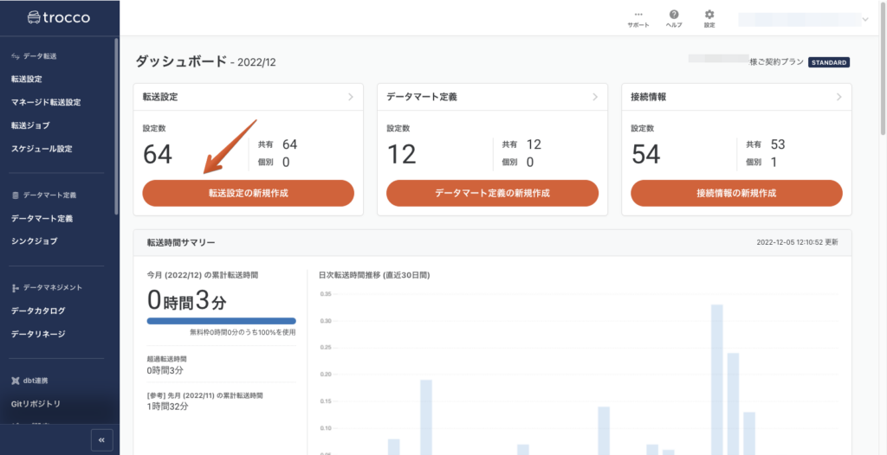Click the Help (ヘルプ) question mark icon
Screen dimensions: 887x455
point(674,15)
